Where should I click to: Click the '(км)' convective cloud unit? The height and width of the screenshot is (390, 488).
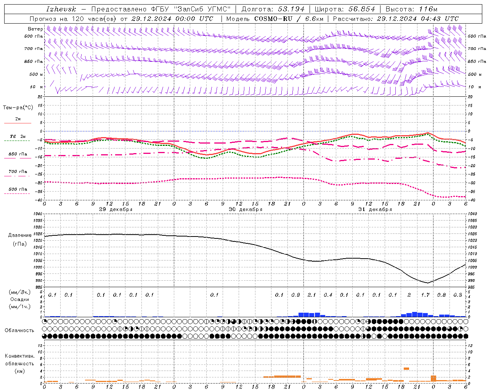(x=20, y=371)
